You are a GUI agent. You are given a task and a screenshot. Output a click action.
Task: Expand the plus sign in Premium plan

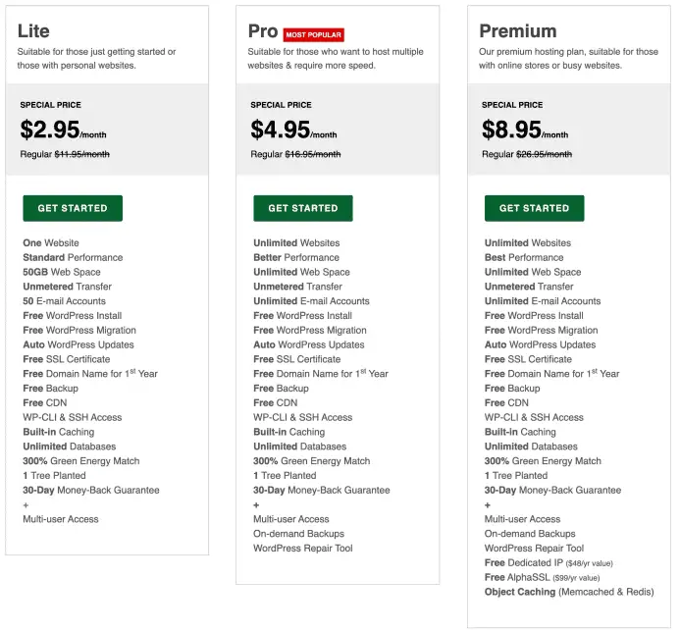pos(488,504)
